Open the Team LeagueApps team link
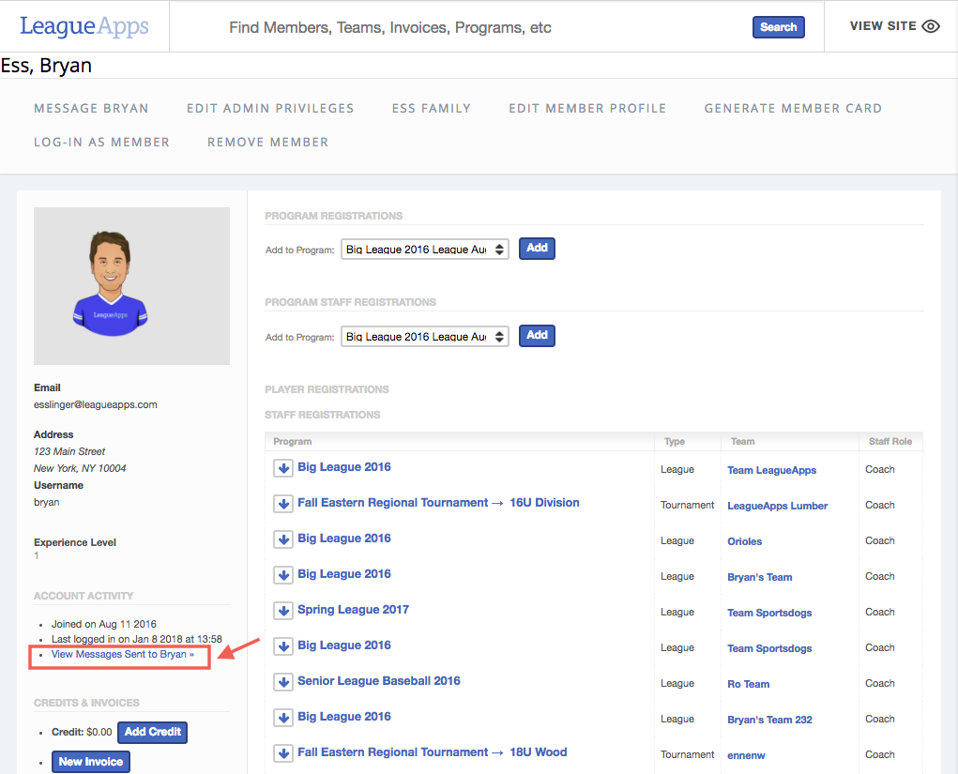The image size is (958, 774). (771, 470)
